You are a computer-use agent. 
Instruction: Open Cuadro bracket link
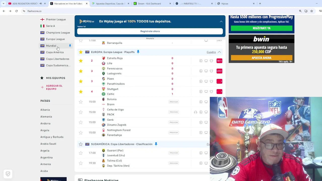point(211,52)
